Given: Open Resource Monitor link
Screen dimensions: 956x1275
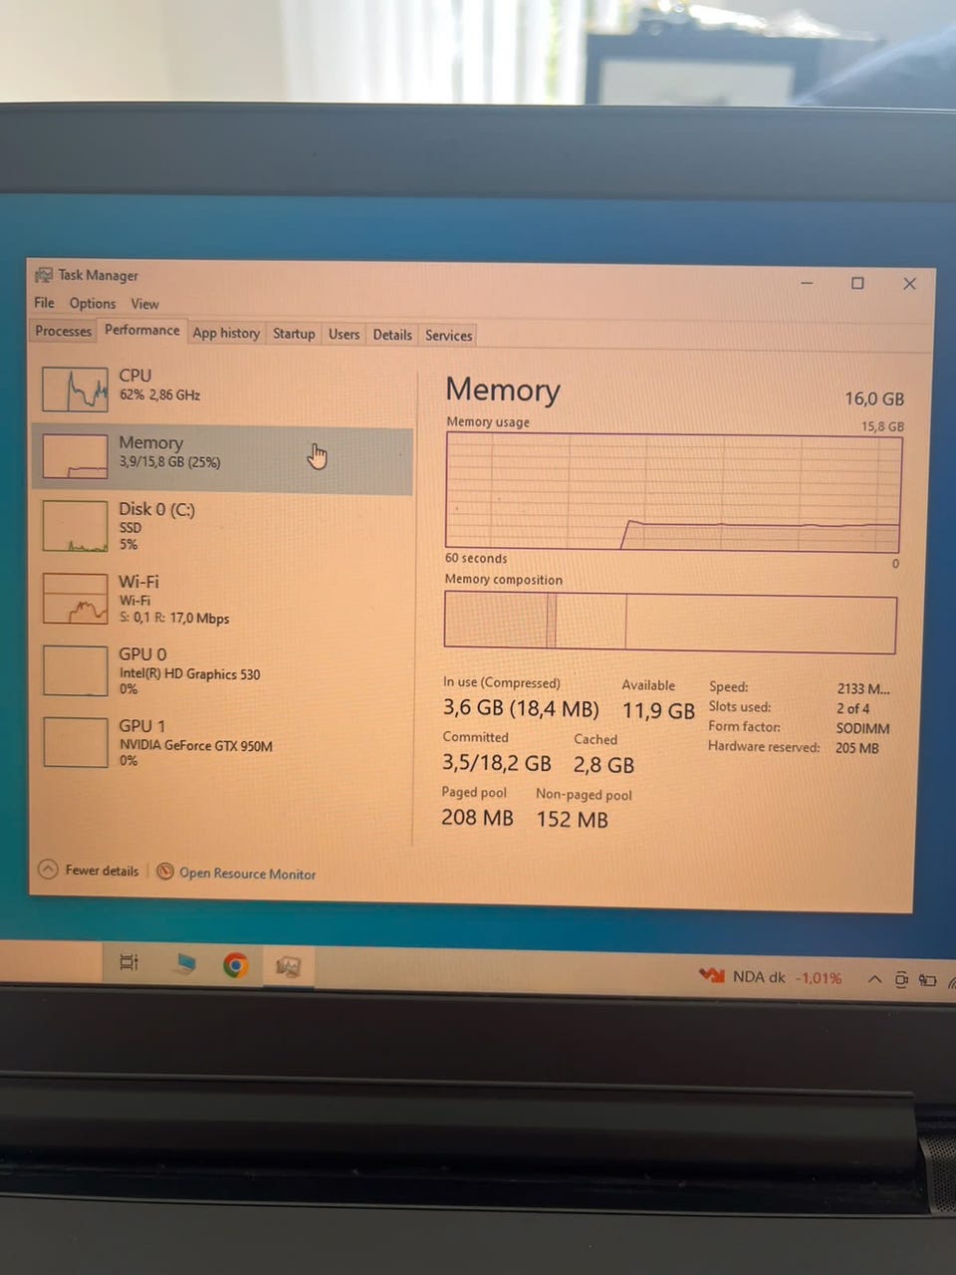Looking at the screenshot, I should coord(247,874).
